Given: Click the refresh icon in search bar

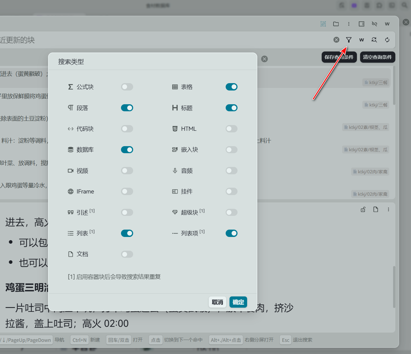Looking at the screenshot, I should 387,40.
